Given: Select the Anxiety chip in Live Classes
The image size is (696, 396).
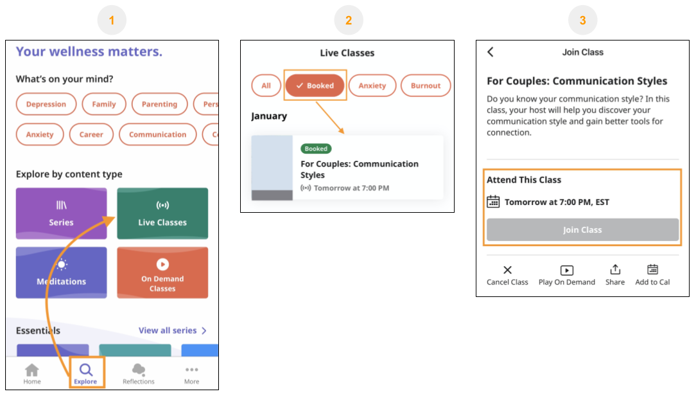Looking at the screenshot, I should click(x=372, y=85).
